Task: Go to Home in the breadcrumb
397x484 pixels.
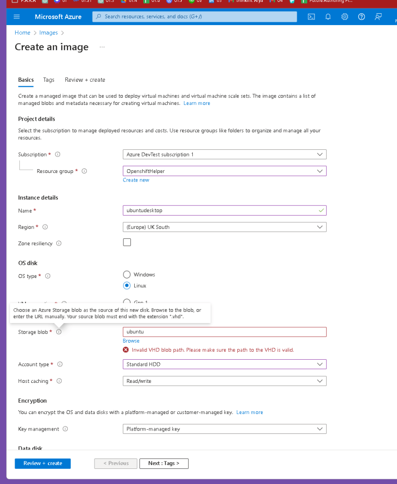Action: 23,33
